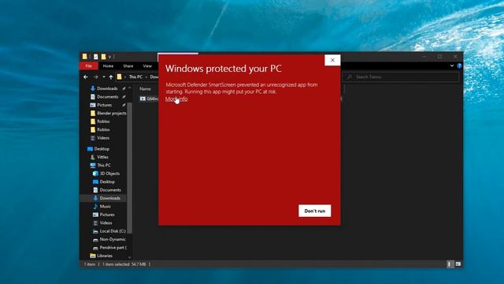Open pinned Downloads in Quick access
This screenshot has width=504, height=284.
point(107,88)
